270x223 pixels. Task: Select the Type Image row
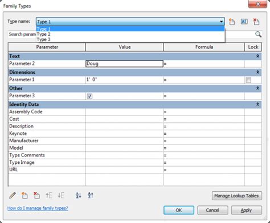(135, 163)
